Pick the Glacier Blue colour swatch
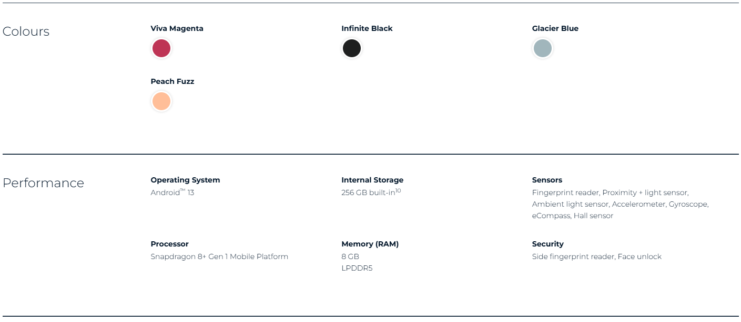 [543, 48]
